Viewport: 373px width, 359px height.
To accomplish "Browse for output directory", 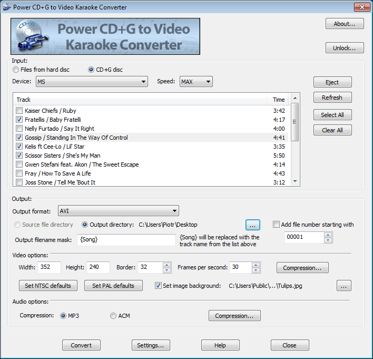I will pyautogui.click(x=253, y=225).
